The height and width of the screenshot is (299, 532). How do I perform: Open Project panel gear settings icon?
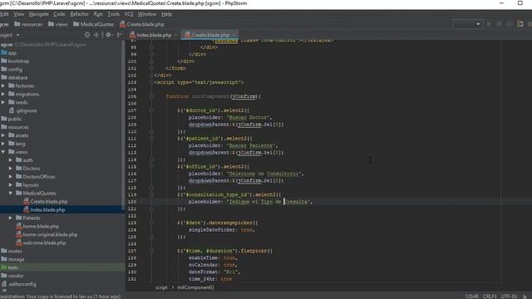tap(109, 35)
